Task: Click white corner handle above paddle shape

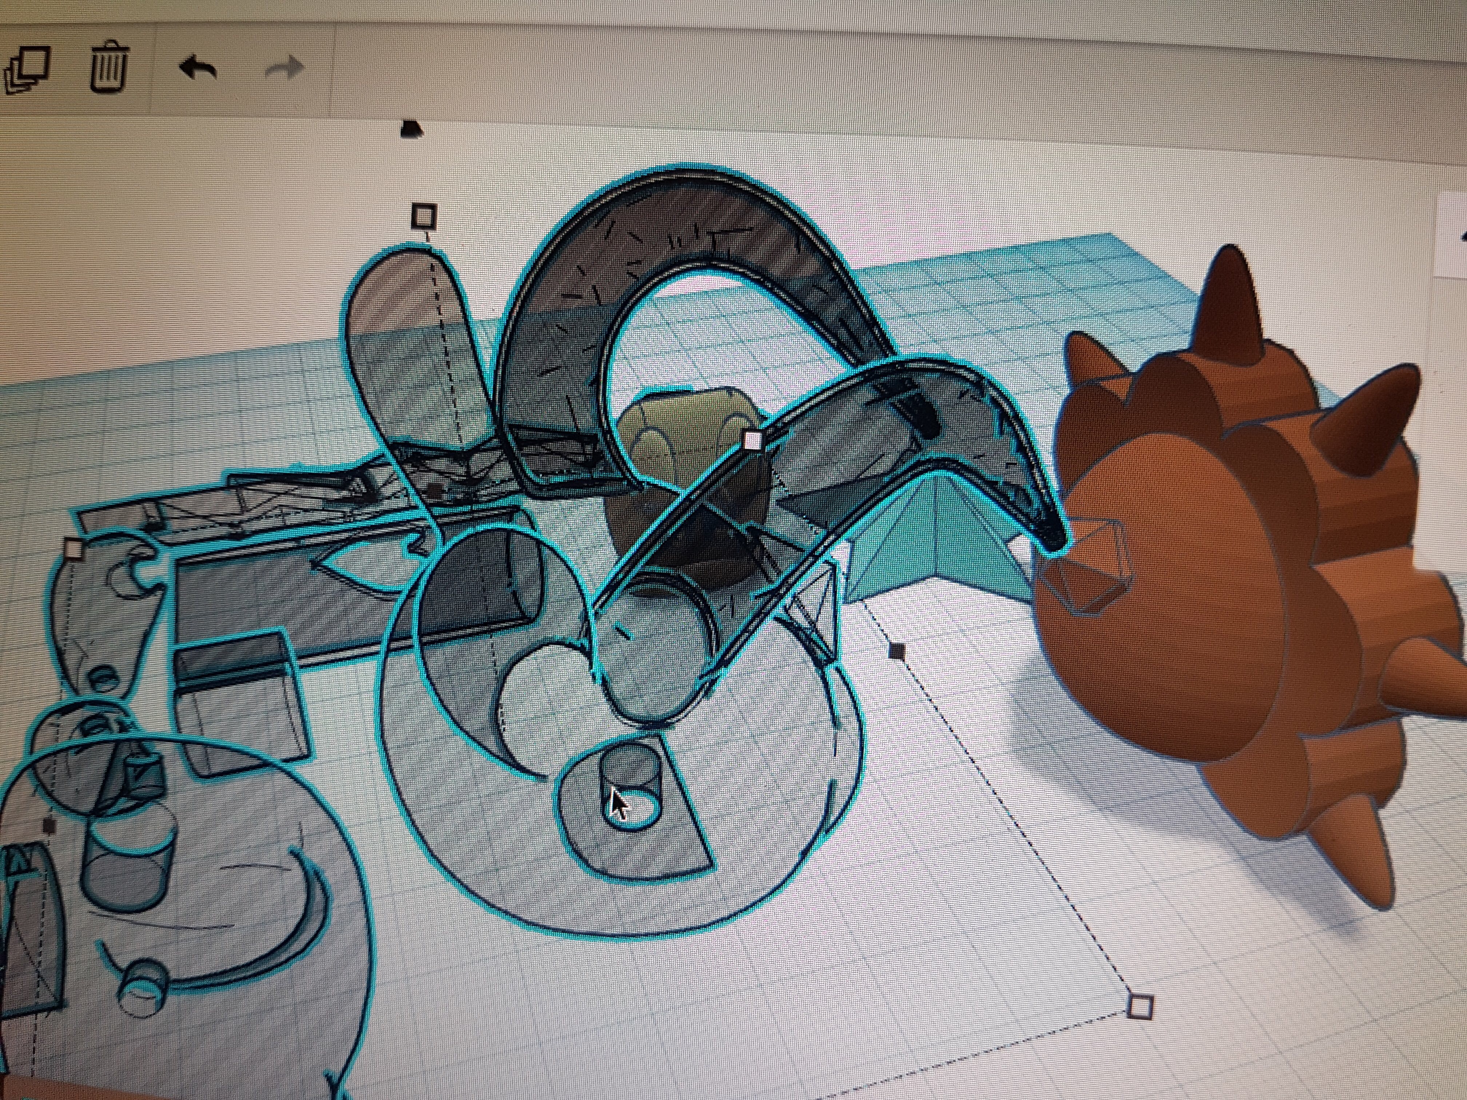Action: point(424,215)
